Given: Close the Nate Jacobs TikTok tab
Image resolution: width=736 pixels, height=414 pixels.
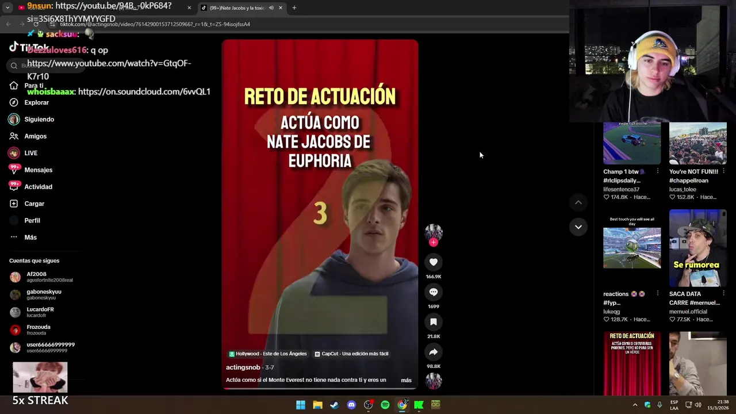Looking at the screenshot, I should pyautogui.click(x=280, y=7).
